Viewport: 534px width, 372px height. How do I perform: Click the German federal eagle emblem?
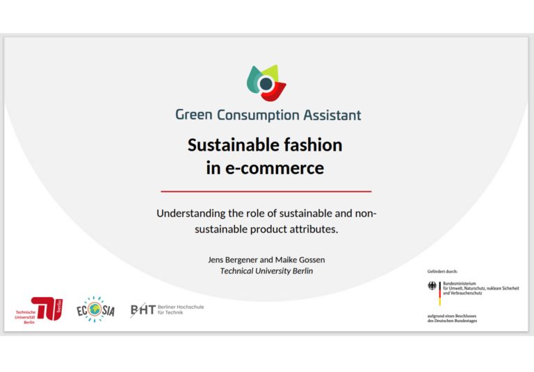(x=432, y=286)
